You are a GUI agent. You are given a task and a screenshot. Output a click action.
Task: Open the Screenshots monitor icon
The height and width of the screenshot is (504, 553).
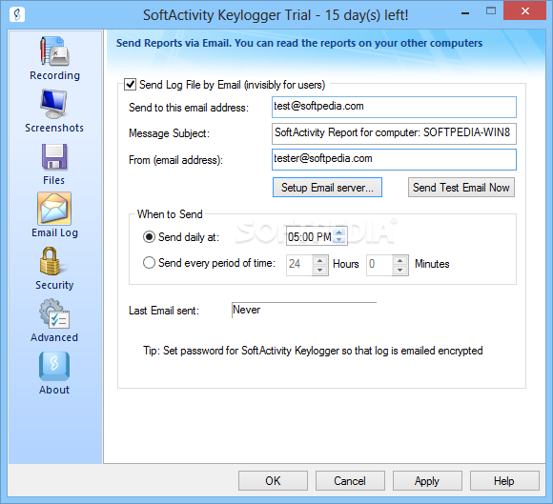[53, 104]
